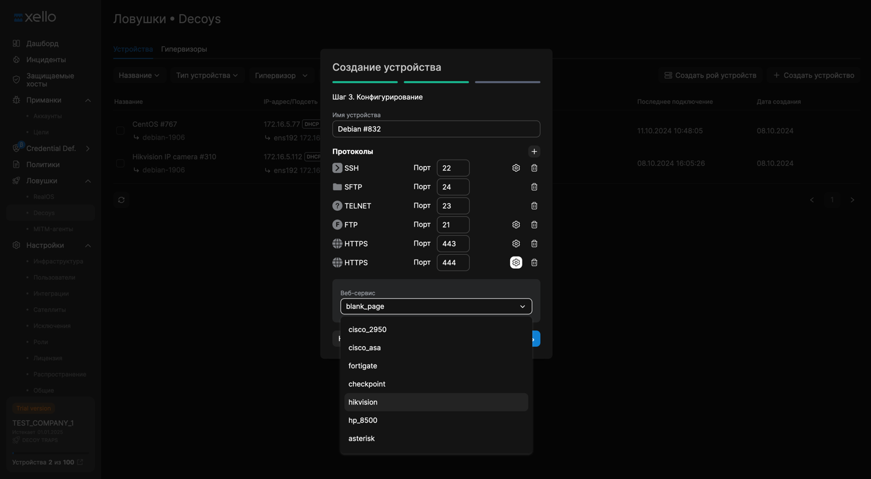
Task: Open the Тип устройства filter dropdown
Action: (x=207, y=76)
